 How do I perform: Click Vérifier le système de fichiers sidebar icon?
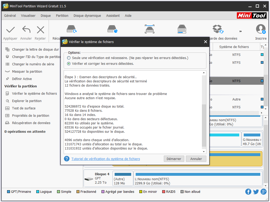pos(7,93)
